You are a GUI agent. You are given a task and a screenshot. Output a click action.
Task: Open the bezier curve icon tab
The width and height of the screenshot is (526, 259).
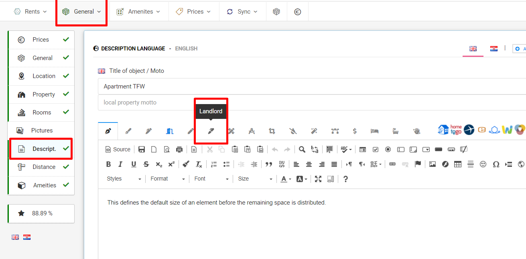335,131
